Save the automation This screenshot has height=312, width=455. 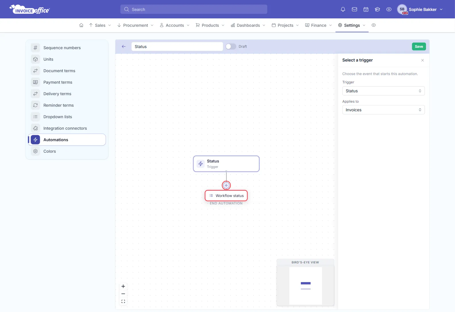tap(419, 47)
